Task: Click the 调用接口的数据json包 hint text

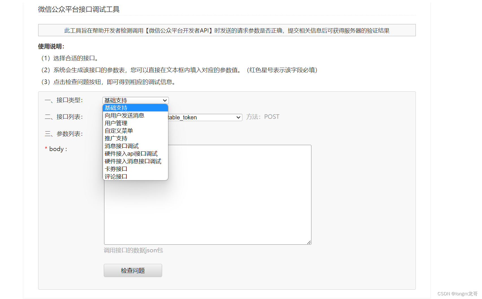Action: pos(133,250)
